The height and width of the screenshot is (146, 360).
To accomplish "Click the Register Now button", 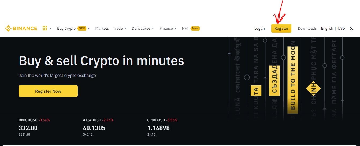I will (48, 91).
